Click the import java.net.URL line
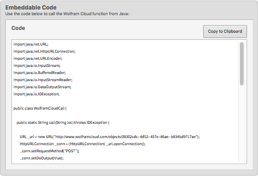Viewport: 258px width, 176px height. point(31,44)
